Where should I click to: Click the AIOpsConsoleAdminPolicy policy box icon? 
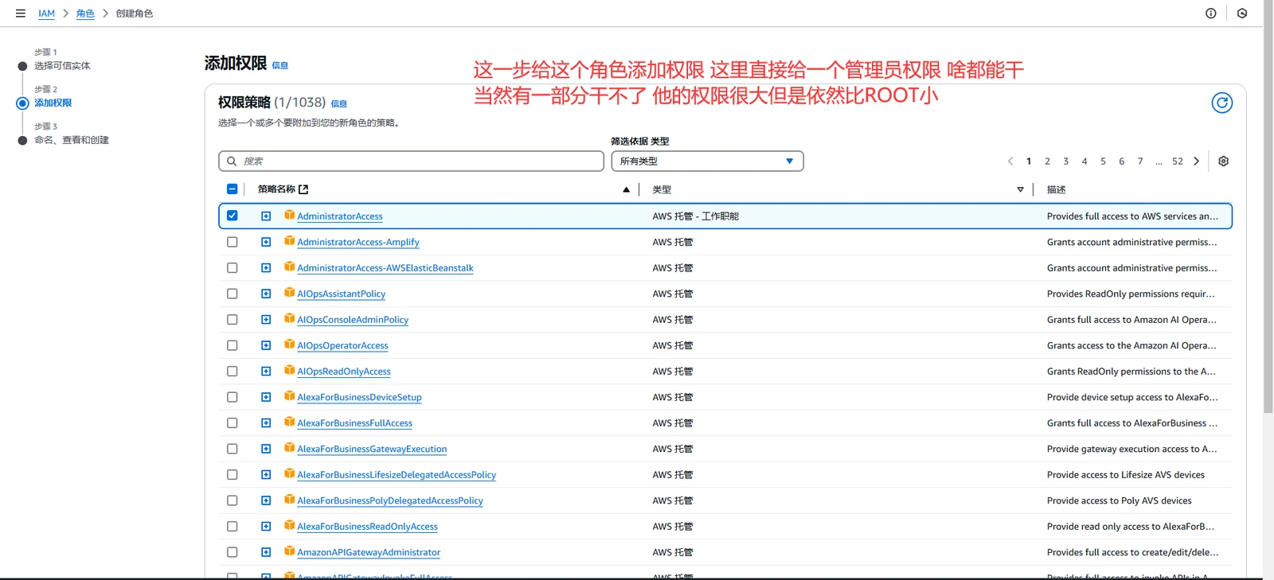point(290,319)
